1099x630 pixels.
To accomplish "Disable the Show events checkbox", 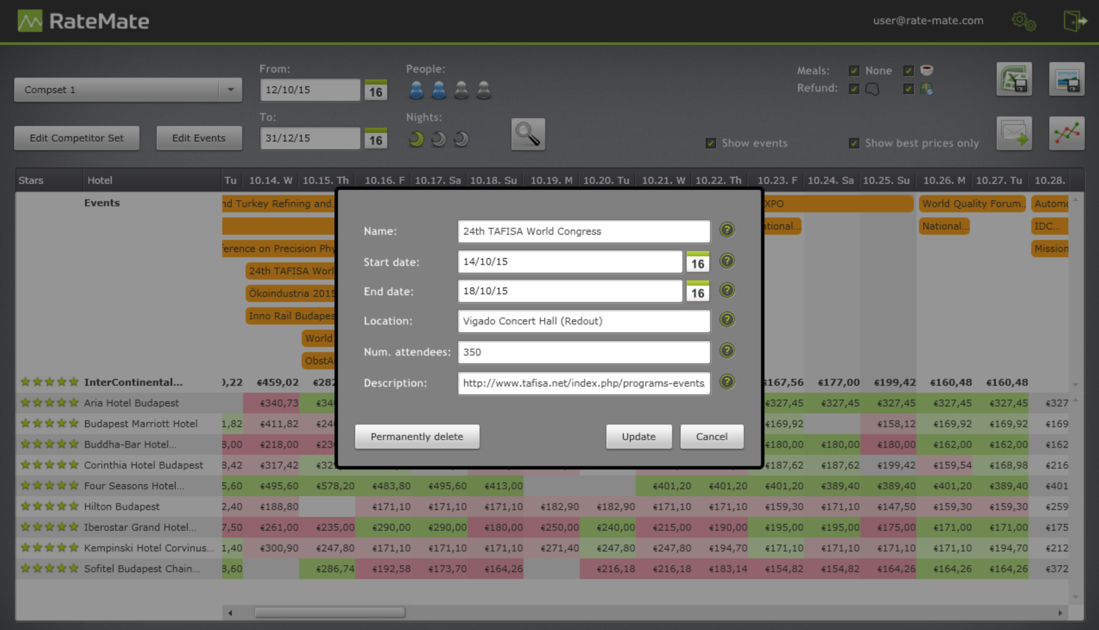I will 711,143.
